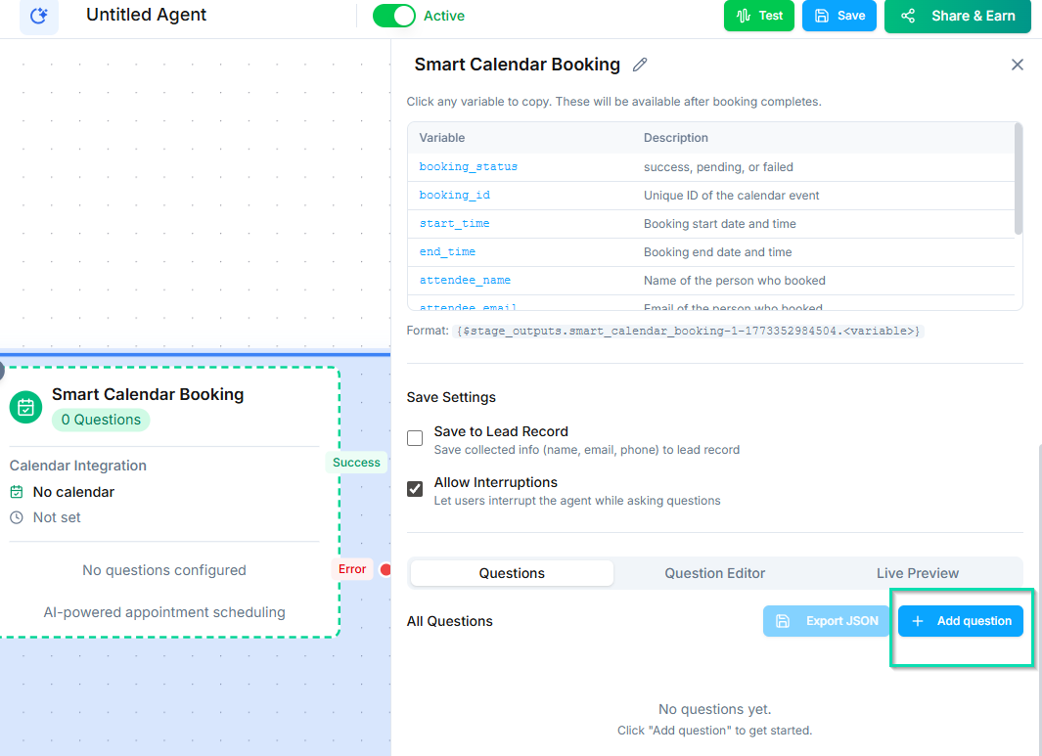1042x756 pixels.
Task: Select the Questions tab
Action: (x=512, y=573)
